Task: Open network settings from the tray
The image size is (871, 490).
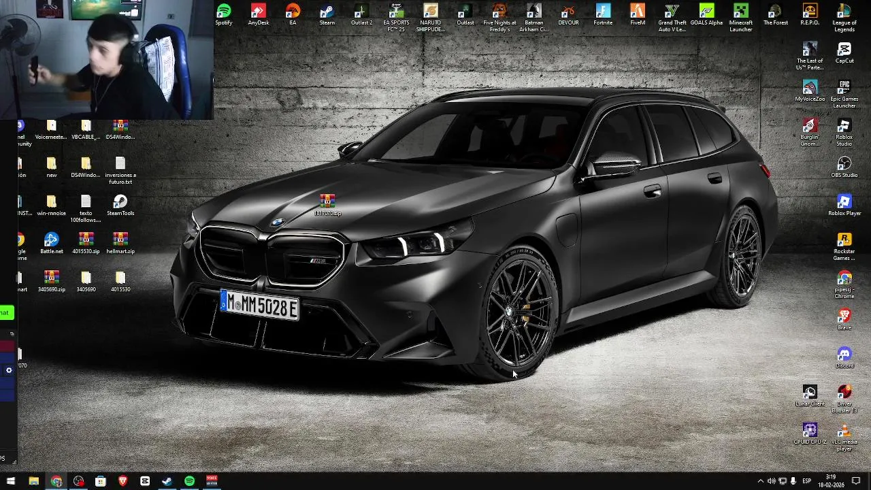Action: [782, 481]
